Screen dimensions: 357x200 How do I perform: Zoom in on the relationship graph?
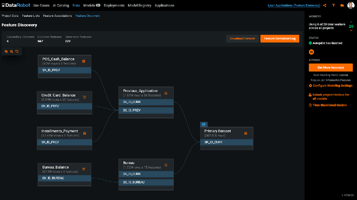click(x=6, y=52)
